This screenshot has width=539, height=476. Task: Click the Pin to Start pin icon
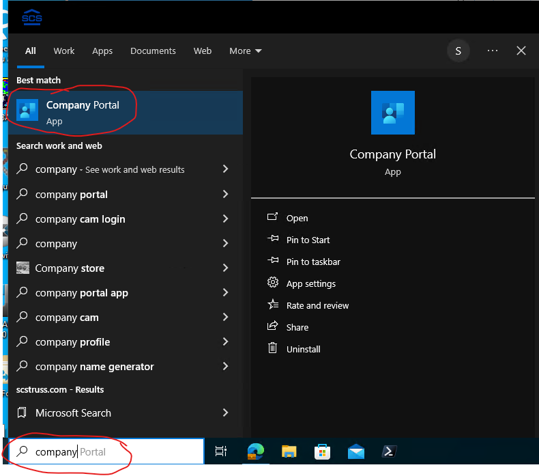[x=273, y=238]
